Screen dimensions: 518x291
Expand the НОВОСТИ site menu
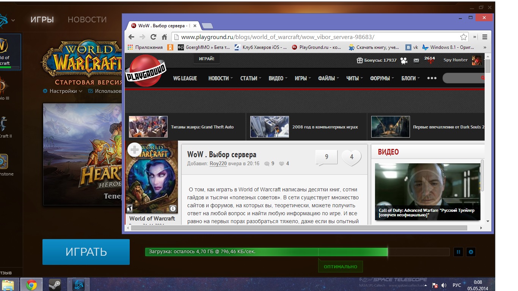221,78
